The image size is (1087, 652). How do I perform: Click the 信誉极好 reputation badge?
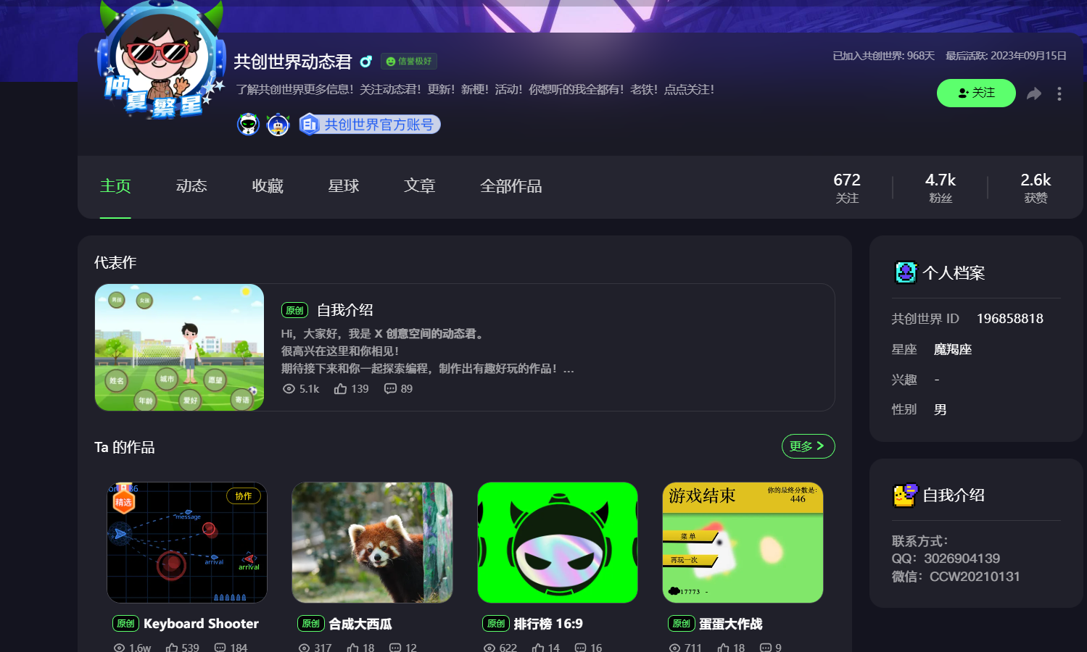pyautogui.click(x=409, y=62)
